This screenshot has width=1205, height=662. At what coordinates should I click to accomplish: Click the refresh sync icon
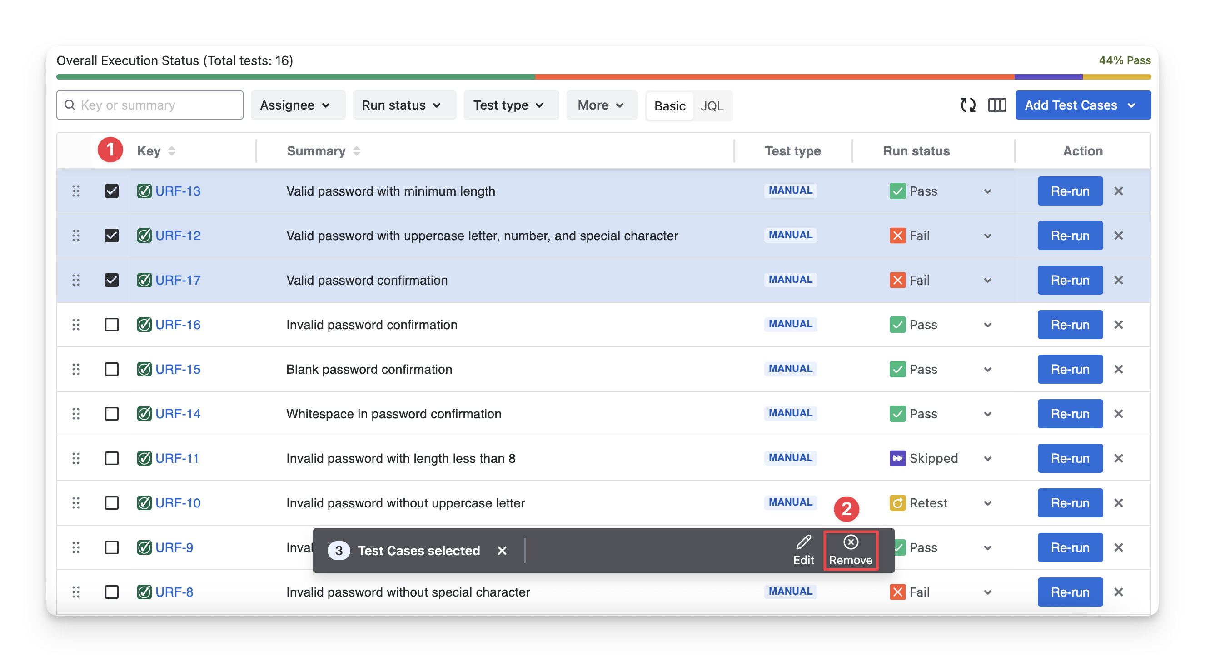(x=968, y=105)
